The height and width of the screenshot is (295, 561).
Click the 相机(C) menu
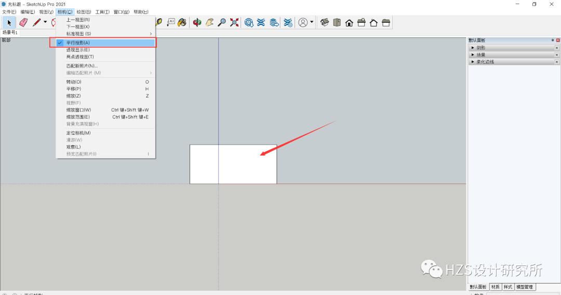click(x=65, y=12)
